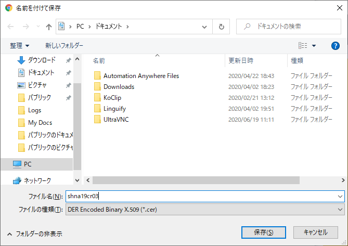The width and height of the screenshot is (348, 246).
Task: Click the Back navigation arrow
Action: pos(10,27)
